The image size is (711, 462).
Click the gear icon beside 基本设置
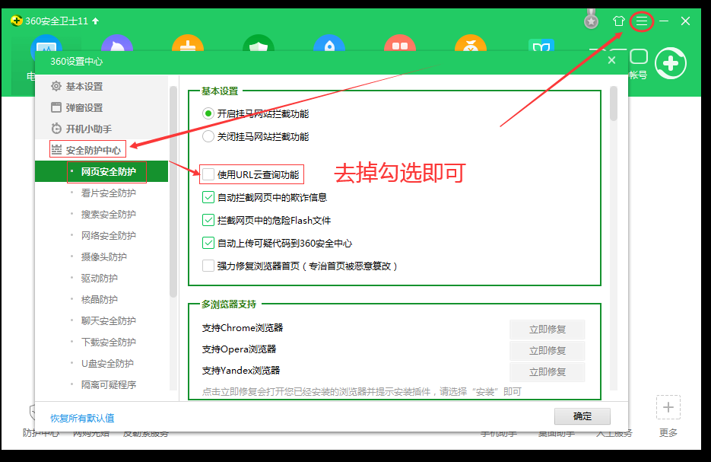(56, 86)
